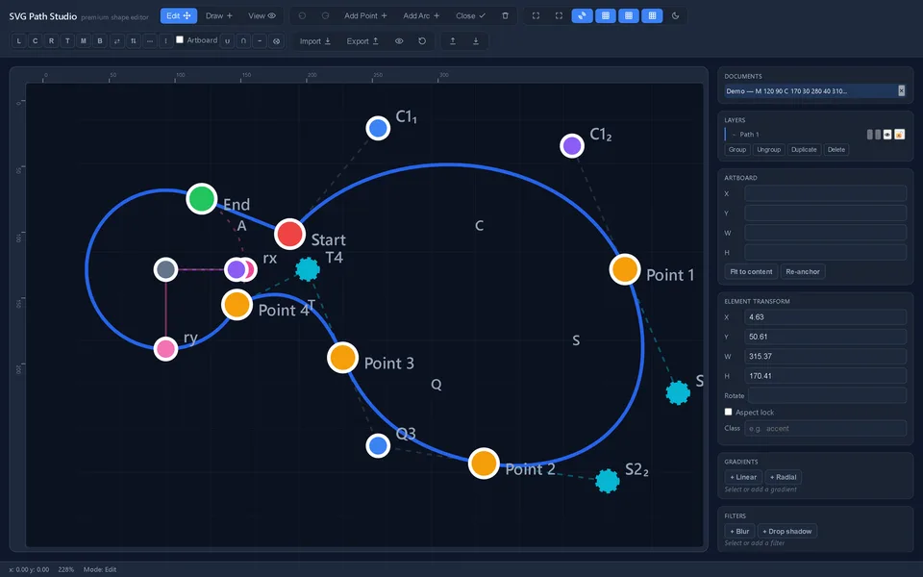This screenshot has height=577, width=923.
Task: Enable the Aspect lock checkbox
Action: coord(728,412)
